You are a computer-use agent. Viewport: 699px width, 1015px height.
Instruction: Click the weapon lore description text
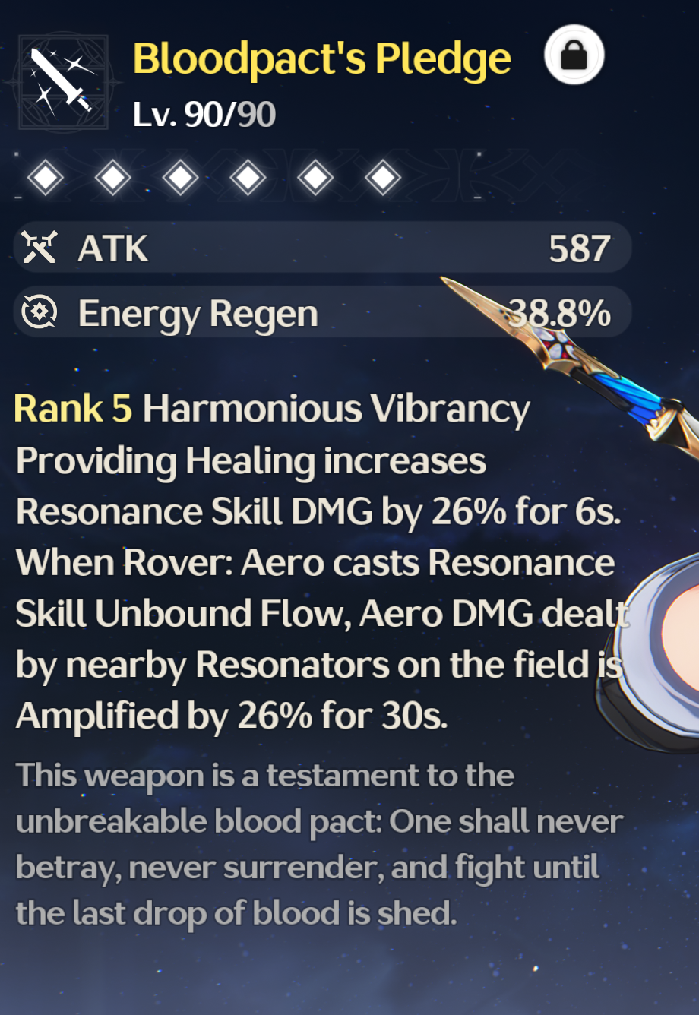pos(319,845)
